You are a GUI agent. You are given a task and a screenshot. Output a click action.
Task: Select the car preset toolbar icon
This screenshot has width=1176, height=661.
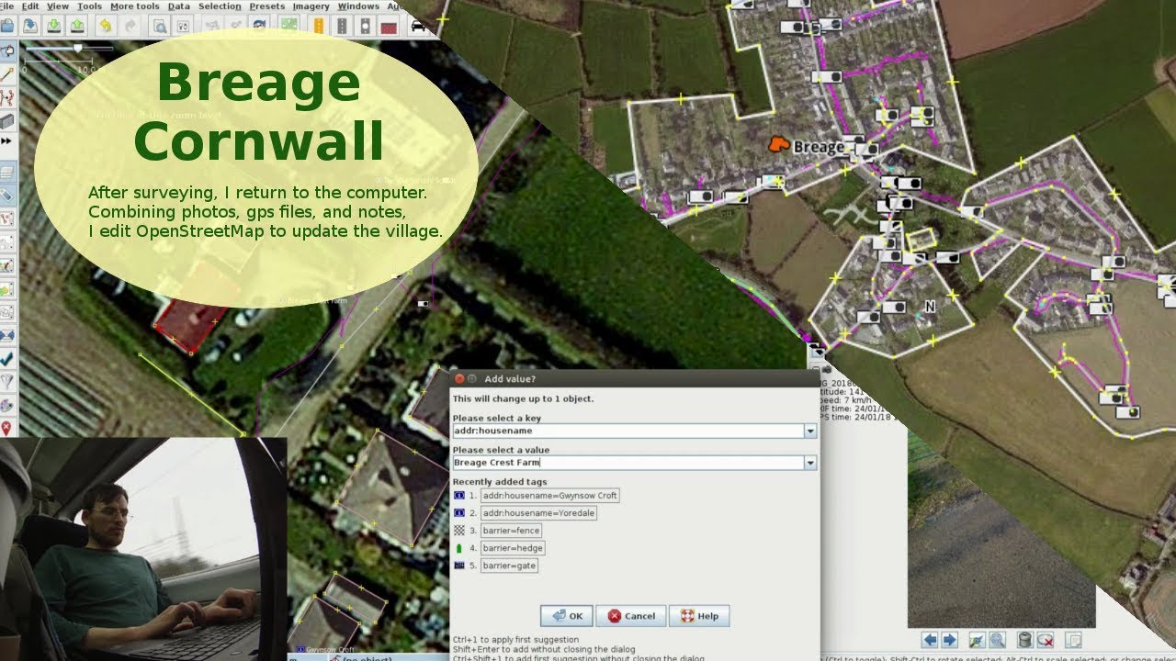click(x=418, y=26)
